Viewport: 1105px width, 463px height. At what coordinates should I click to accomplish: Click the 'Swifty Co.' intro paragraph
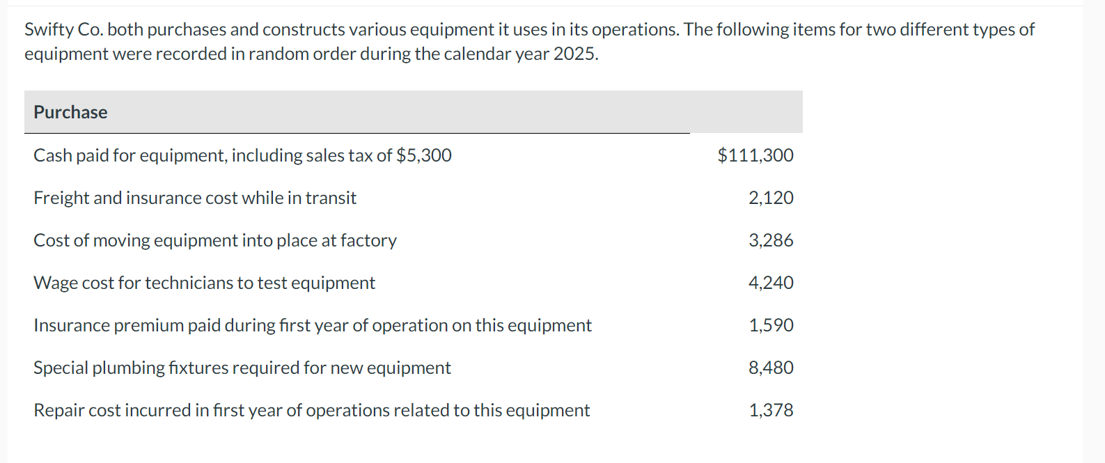tap(529, 42)
